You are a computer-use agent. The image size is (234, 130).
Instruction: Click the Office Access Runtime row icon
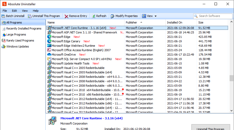pyautogui.click(x=49, y=50)
